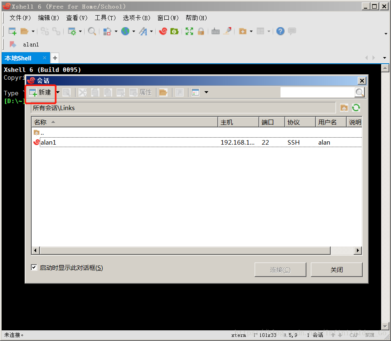Close the 会话 dialog with X
The width and height of the screenshot is (391, 341).
[x=362, y=81]
